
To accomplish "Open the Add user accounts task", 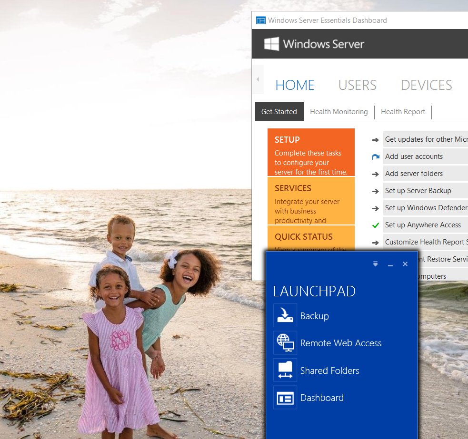I will [426, 156].
